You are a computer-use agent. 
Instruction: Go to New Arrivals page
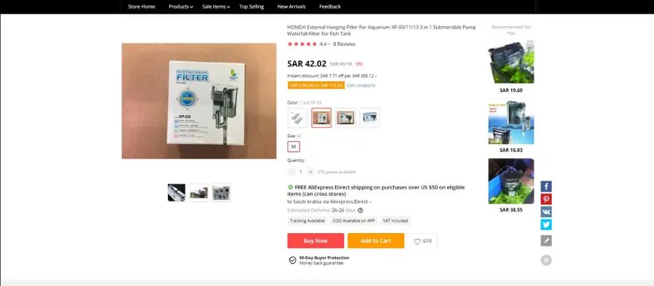[292, 7]
